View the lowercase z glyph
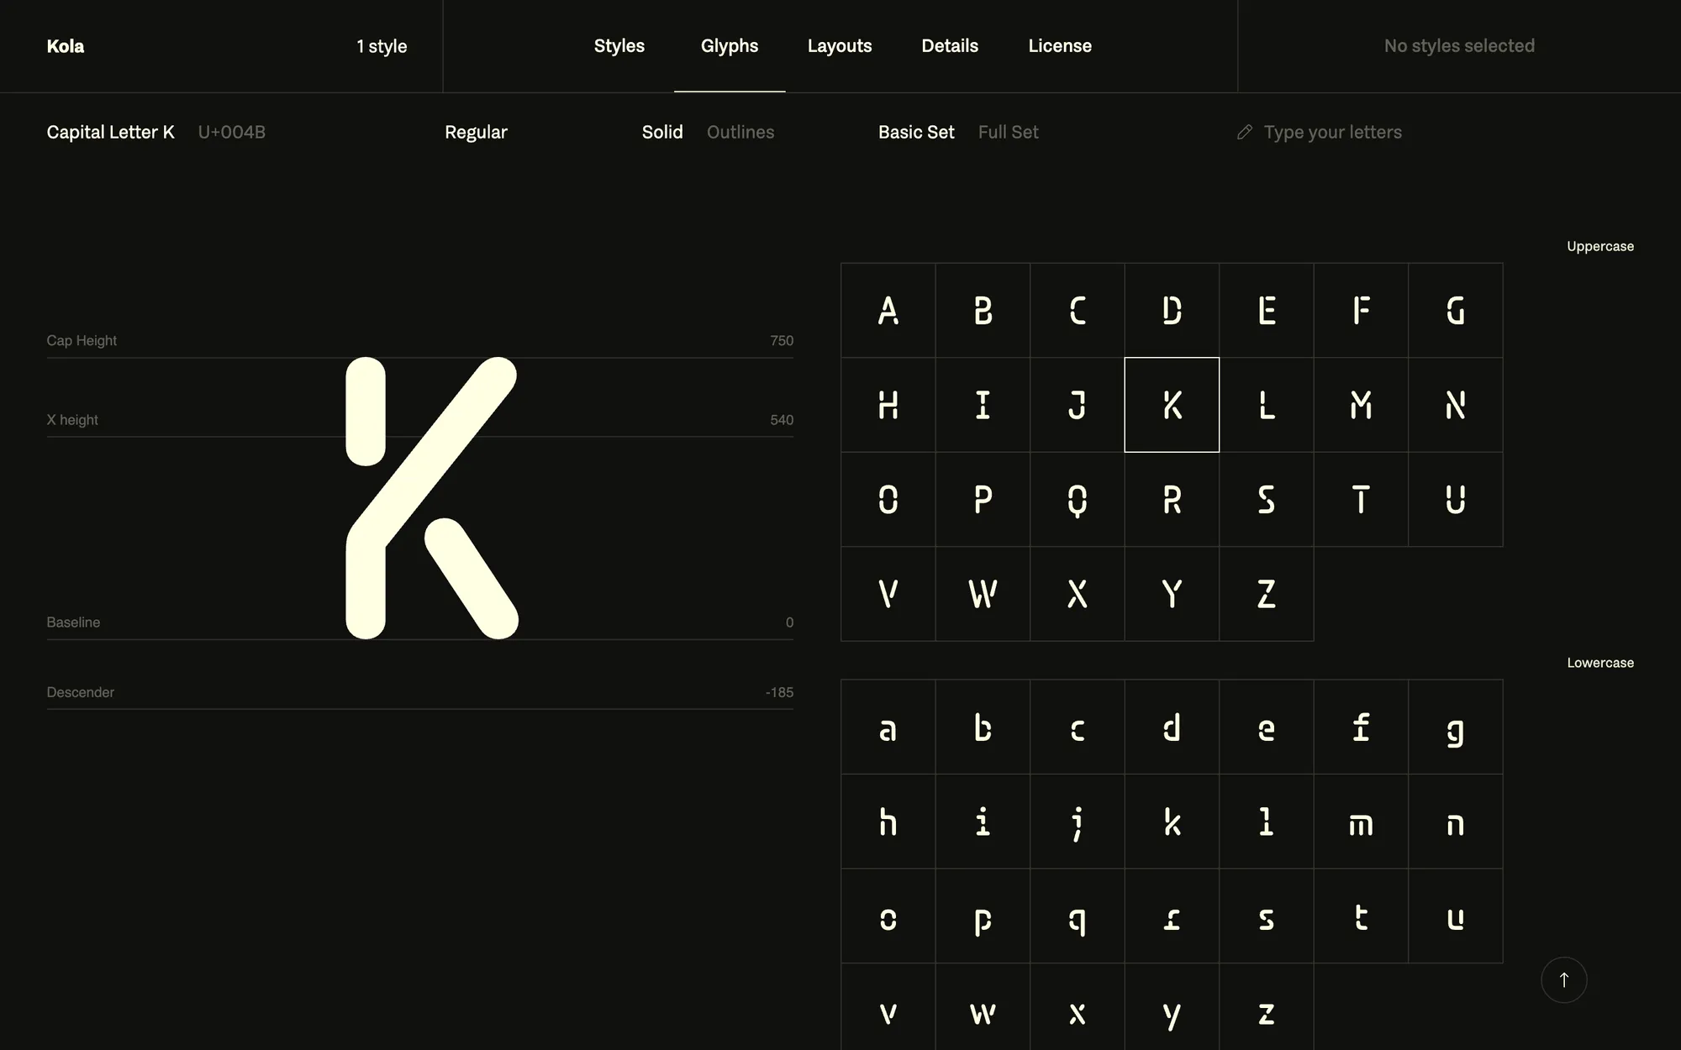Screen dimensions: 1681x1050 [1267, 1014]
